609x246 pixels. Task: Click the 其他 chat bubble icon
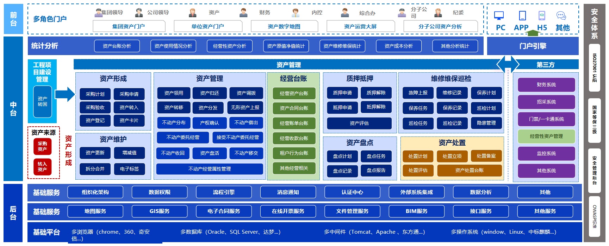561,15
